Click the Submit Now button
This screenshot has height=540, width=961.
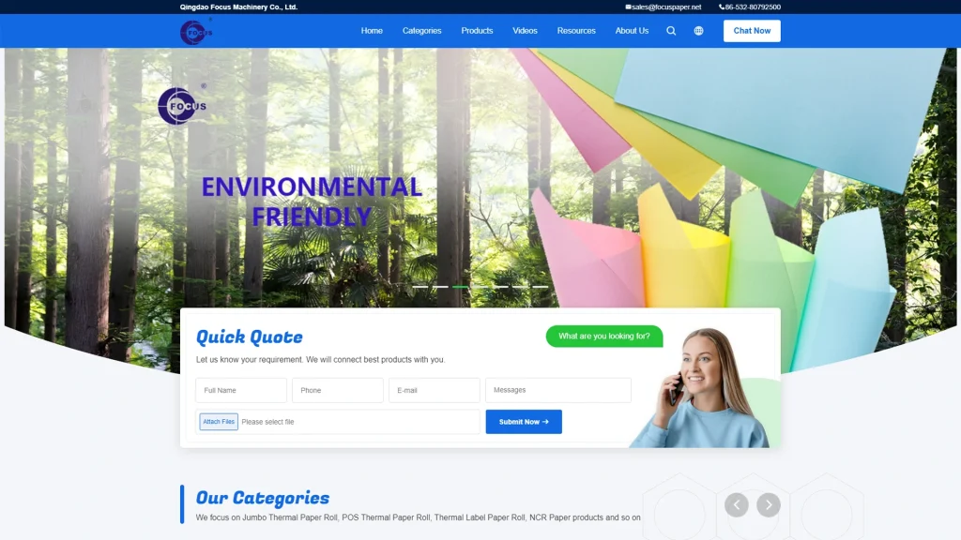[x=524, y=422]
